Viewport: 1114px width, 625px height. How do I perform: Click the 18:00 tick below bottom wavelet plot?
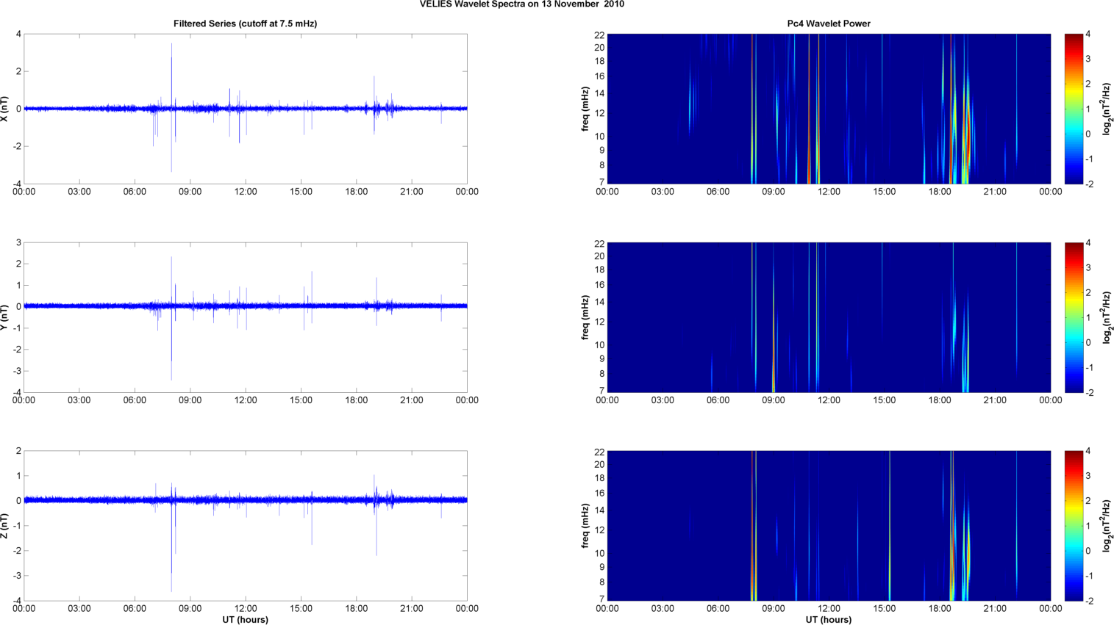click(x=939, y=608)
